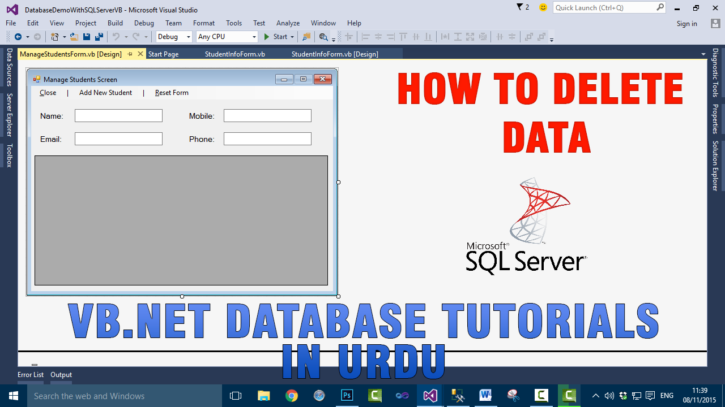The height and width of the screenshot is (407, 725).
Task: Open the Output panel tab
Action: (61, 375)
